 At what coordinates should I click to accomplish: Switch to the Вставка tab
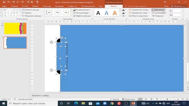(25, 6)
